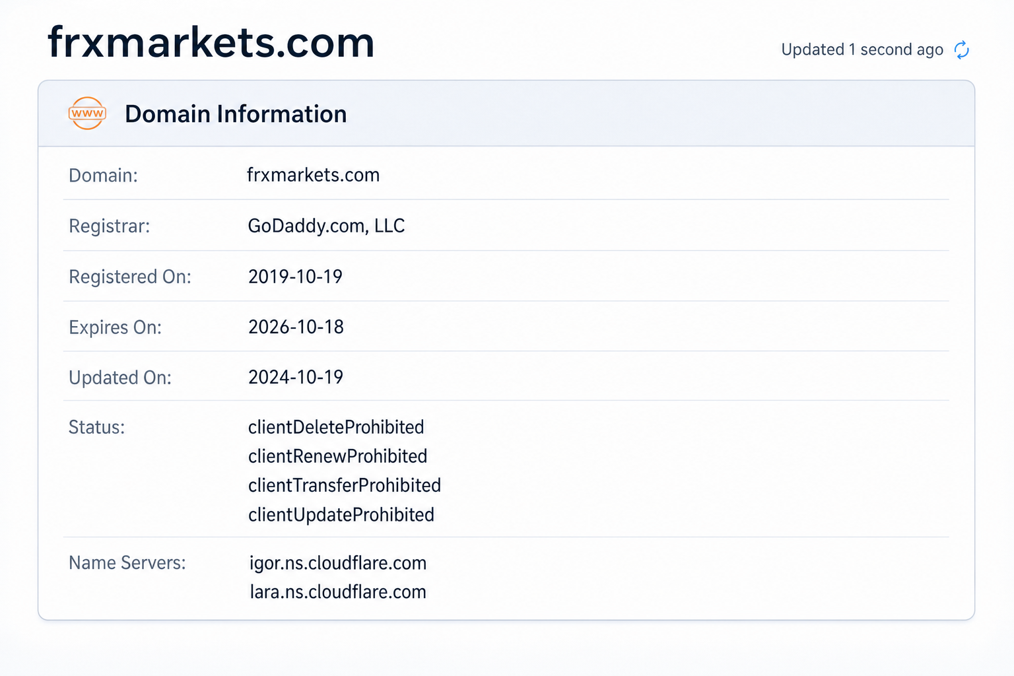Click GoDaddy.com, LLC registrar value
This screenshot has height=676, width=1014.
326,226
